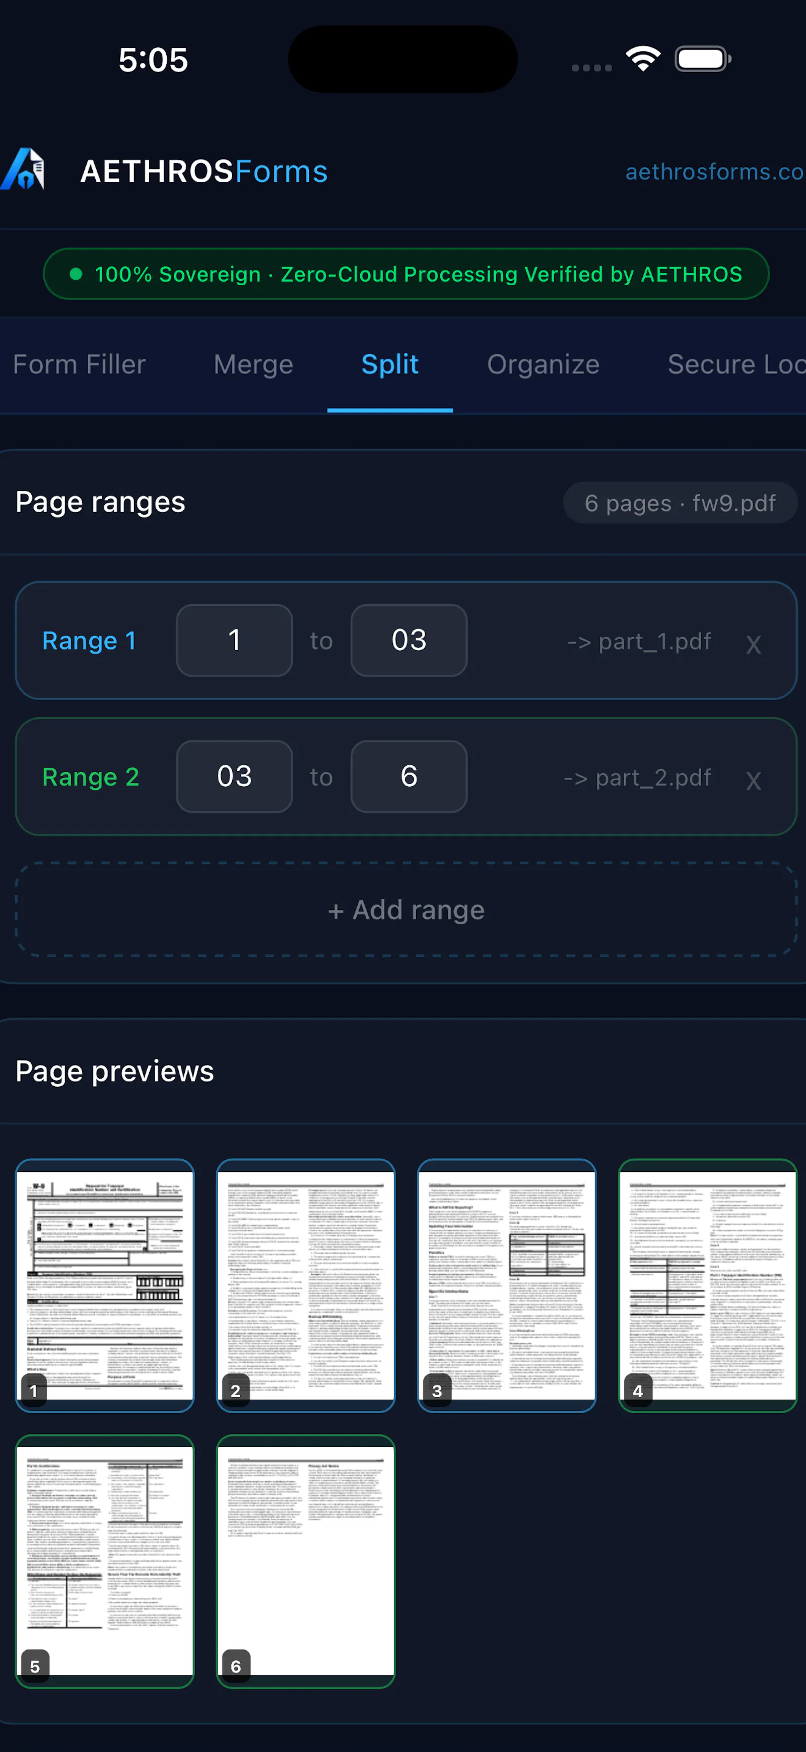
Task: Click the '-> part_2.pdf' output label
Action: pos(637,777)
